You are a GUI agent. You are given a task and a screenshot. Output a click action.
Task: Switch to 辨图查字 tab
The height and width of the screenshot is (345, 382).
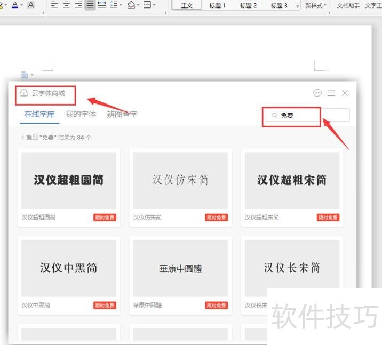click(x=122, y=114)
